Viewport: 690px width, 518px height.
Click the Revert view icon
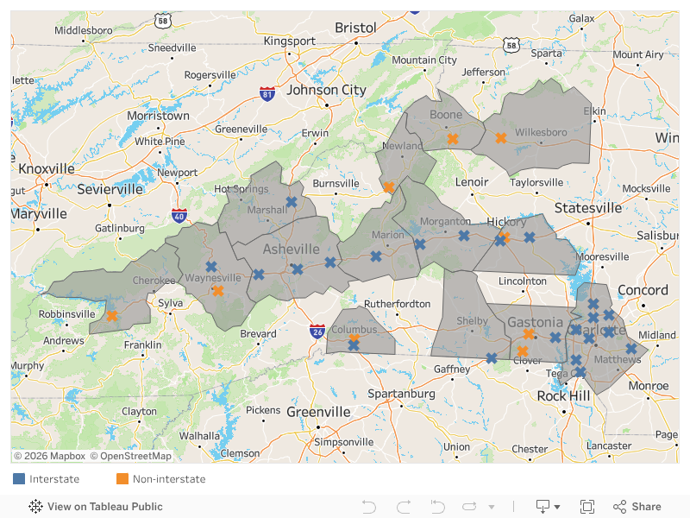437,507
